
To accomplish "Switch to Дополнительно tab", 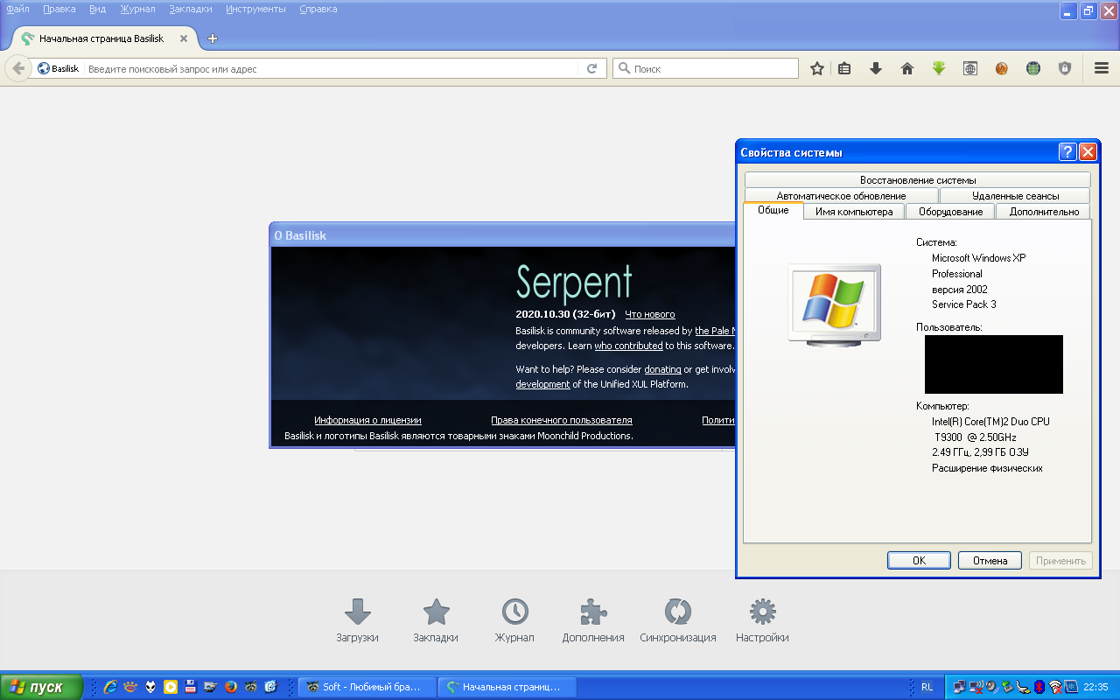I will 1044,212.
